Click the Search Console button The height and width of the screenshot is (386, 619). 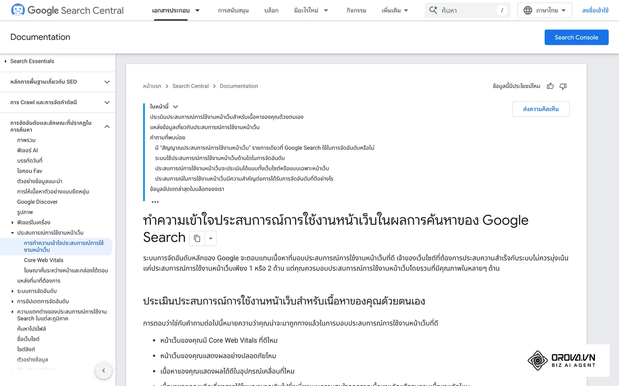(576, 37)
